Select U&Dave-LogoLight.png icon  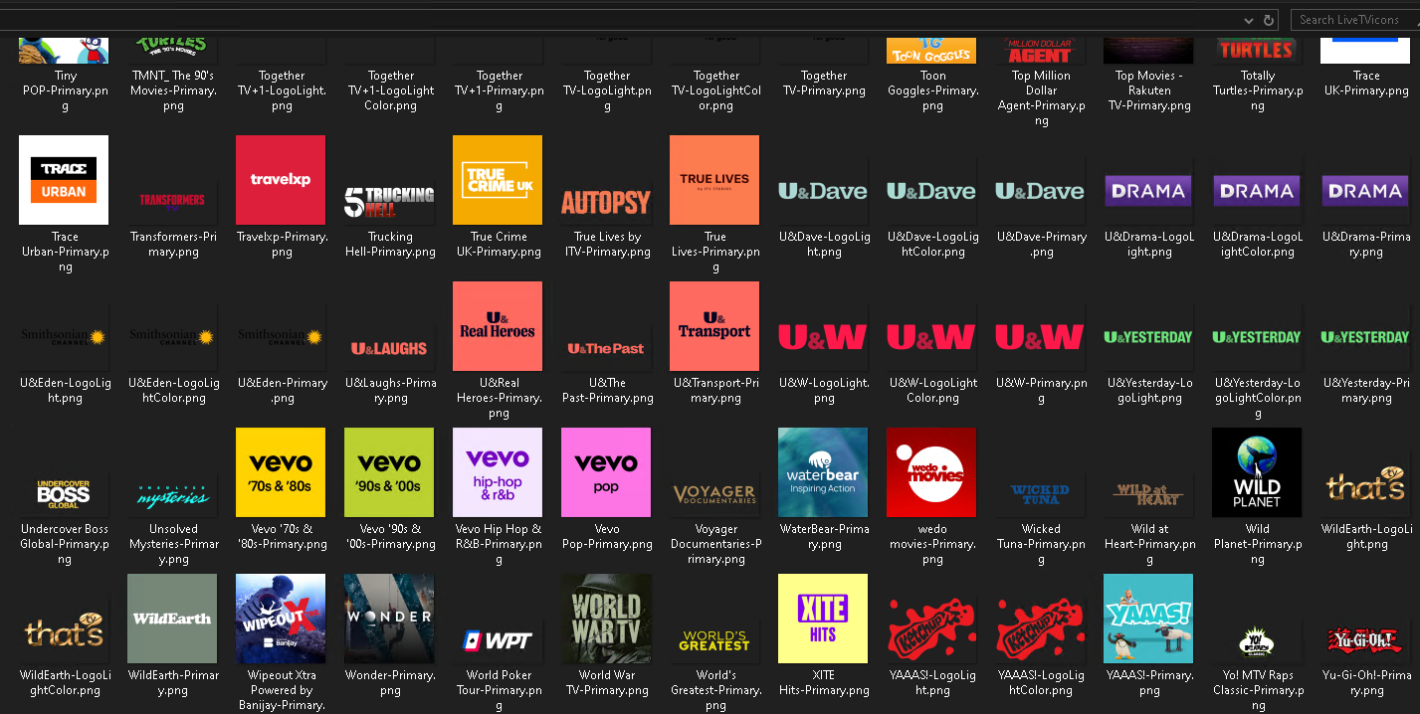(823, 192)
